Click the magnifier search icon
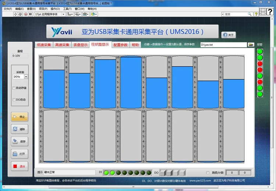The height and width of the screenshot is (191, 276). point(250,14)
